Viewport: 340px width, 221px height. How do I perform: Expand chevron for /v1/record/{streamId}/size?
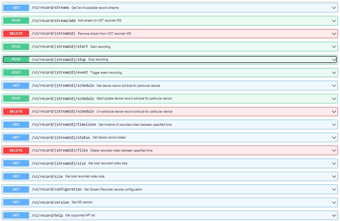click(334, 164)
